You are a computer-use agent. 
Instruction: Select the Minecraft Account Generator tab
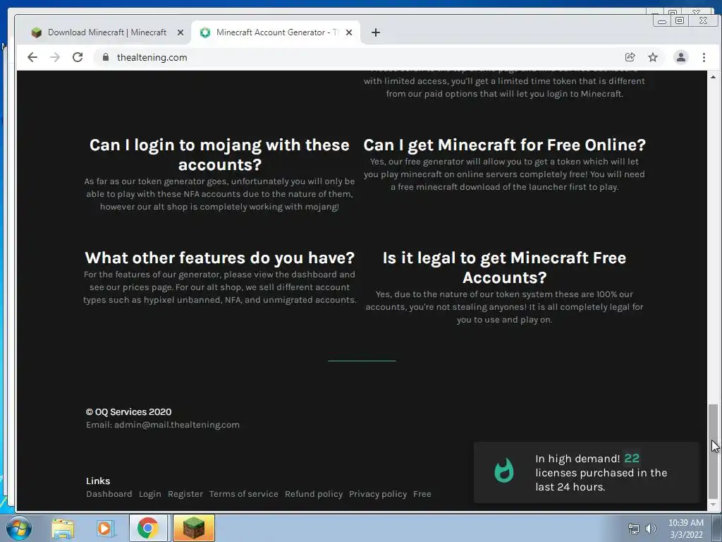coord(276,32)
